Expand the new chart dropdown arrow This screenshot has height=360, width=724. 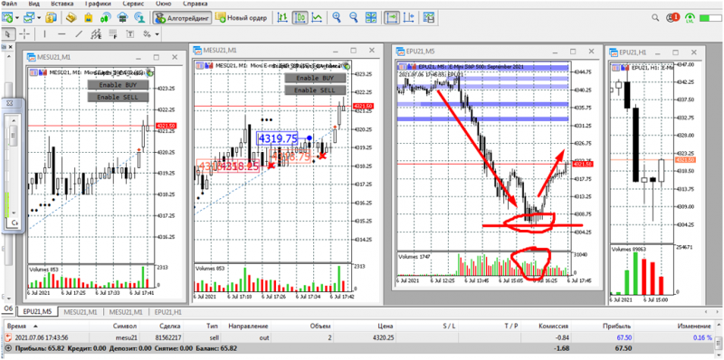pos(17,18)
